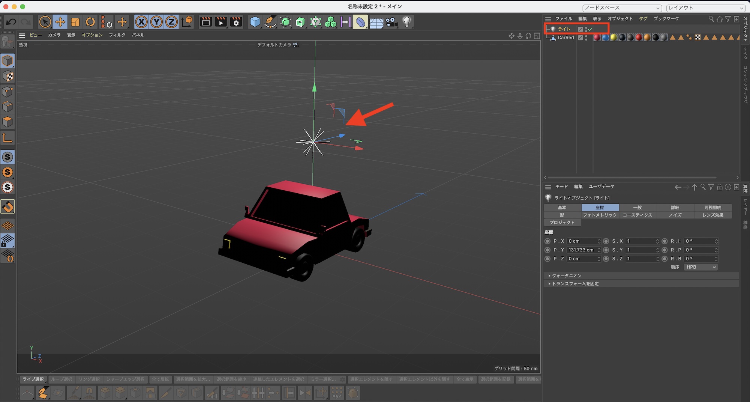Image resolution: width=750 pixels, height=402 pixels.
Task: Click the Camera object icon
Action: pyautogui.click(x=391, y=22)
